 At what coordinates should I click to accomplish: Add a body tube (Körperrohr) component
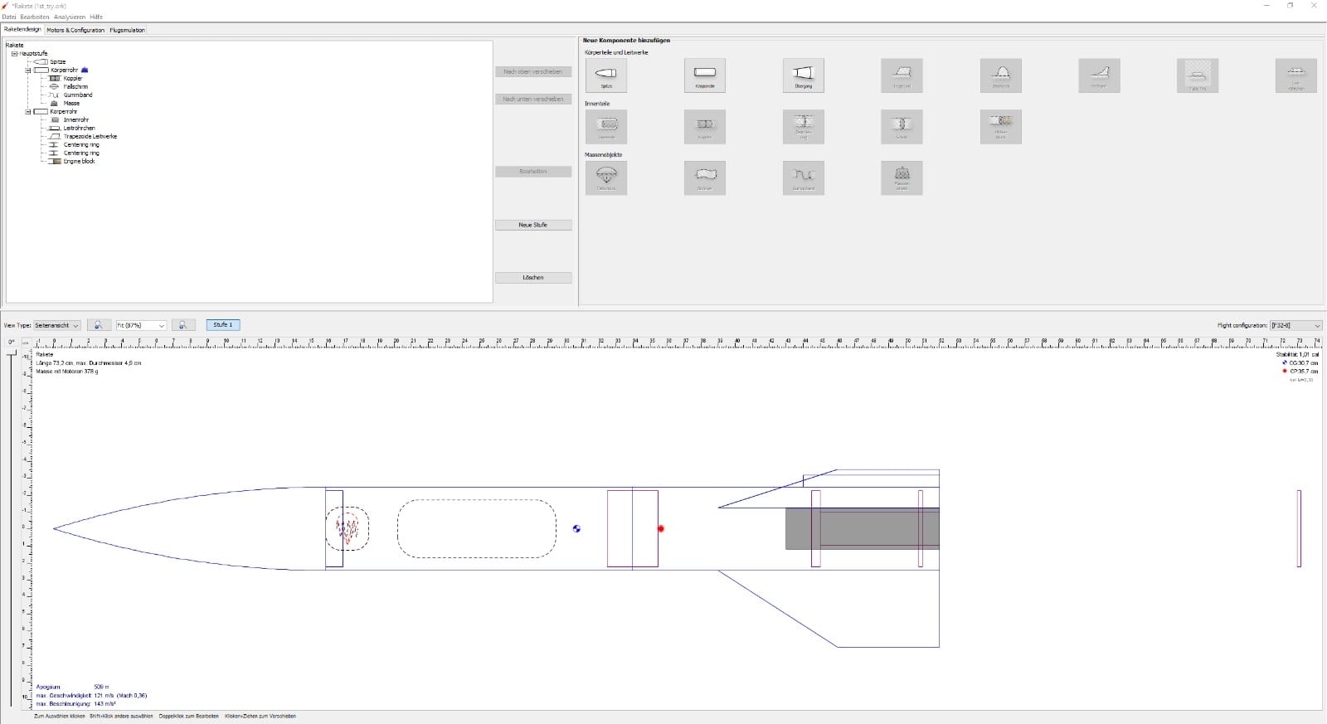[704, 75]
